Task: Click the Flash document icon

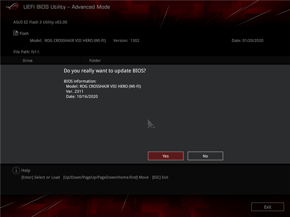Action: 16,33
